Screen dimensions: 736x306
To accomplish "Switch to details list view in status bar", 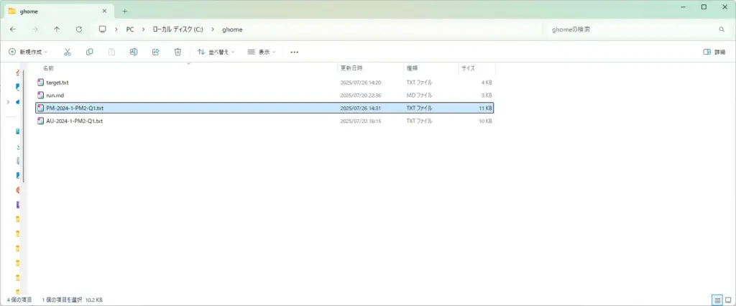I will [x=717, y=299].
